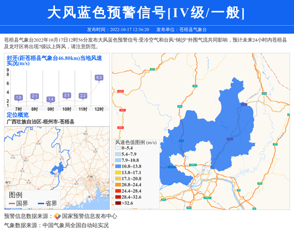Click the 2.1 data label at 8时
This screenshot has height=231, width=294.
[x=34, y=96]
